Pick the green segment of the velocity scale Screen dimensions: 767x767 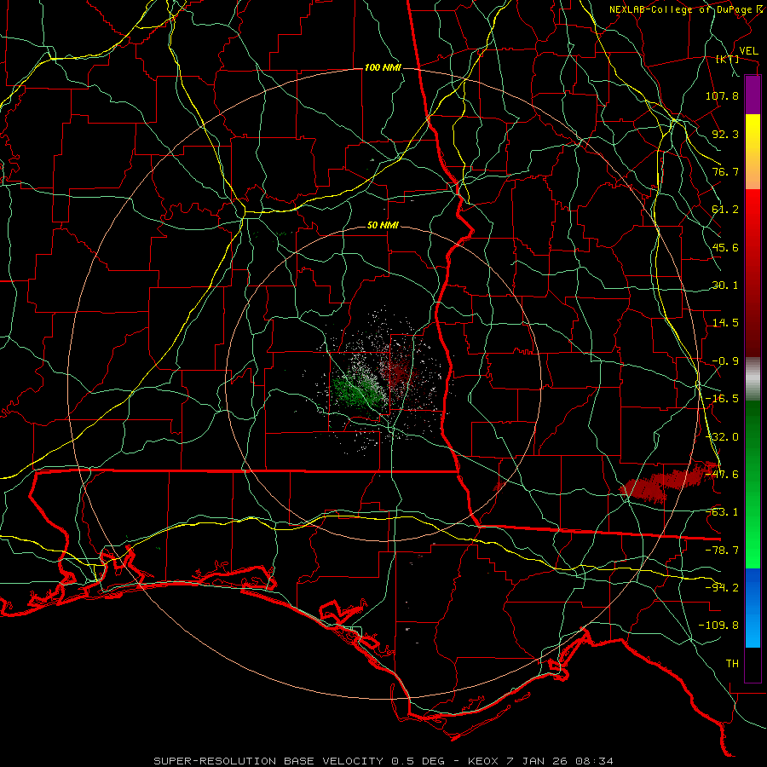pos(753,484)
